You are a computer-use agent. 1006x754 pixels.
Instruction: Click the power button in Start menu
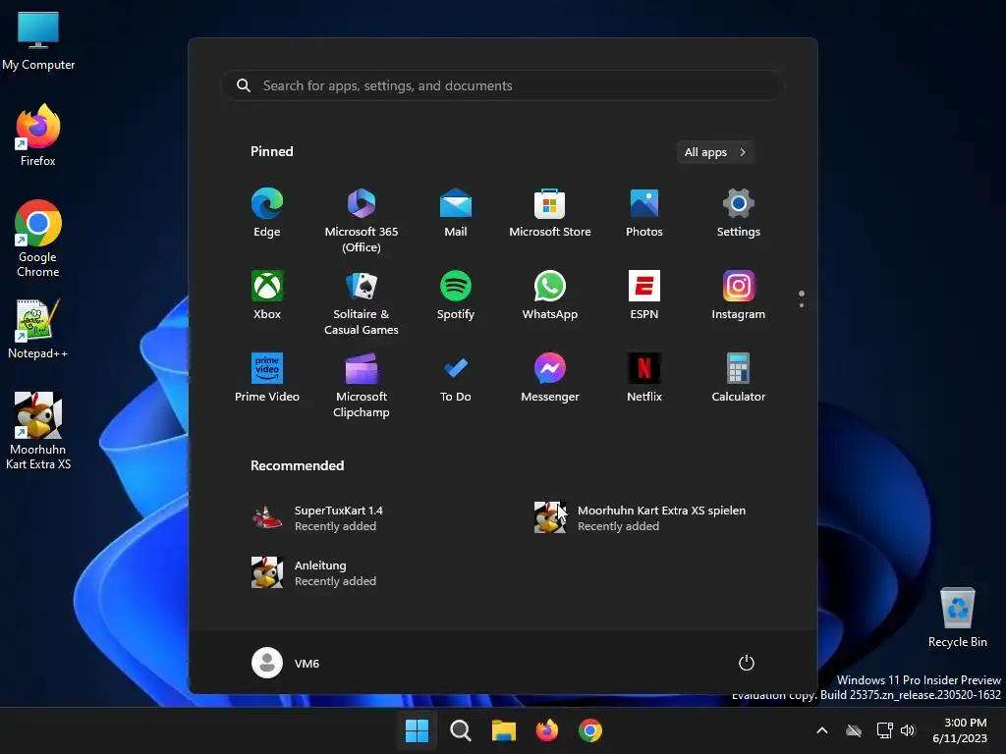pyautogui.click(x=747, y=663)
